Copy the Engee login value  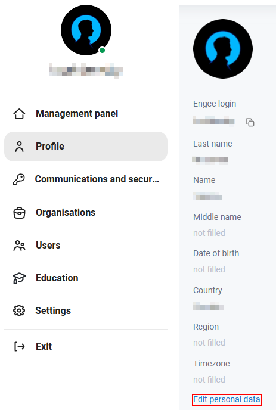coord(250,122)
